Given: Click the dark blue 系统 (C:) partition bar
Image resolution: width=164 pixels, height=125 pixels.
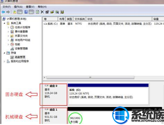Looking at the screenshot, I should (108, 85).
